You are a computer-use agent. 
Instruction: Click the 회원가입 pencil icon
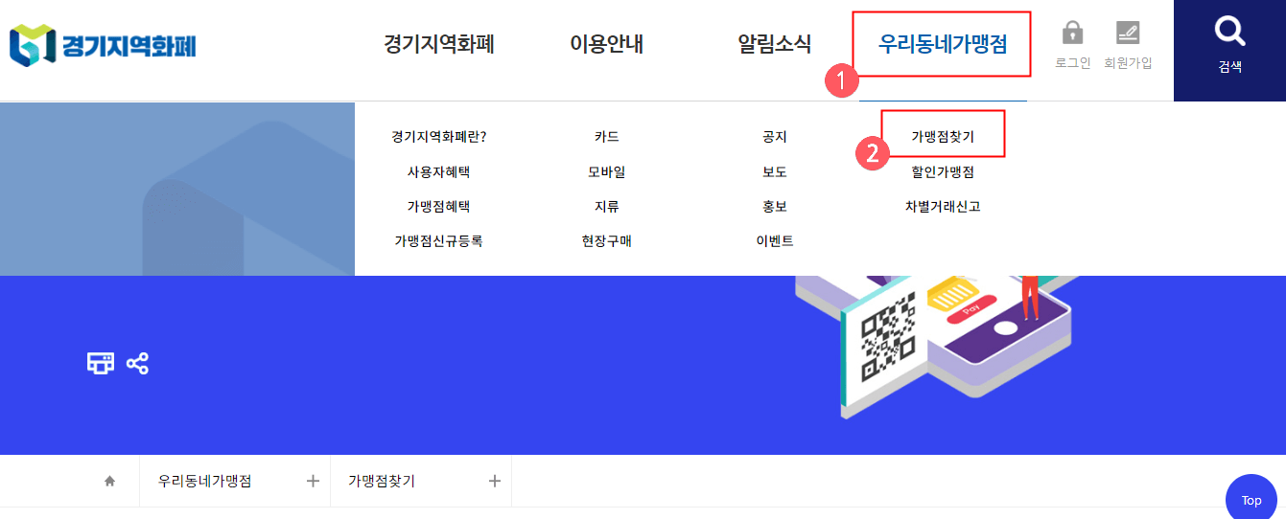tap(1128, 34)
